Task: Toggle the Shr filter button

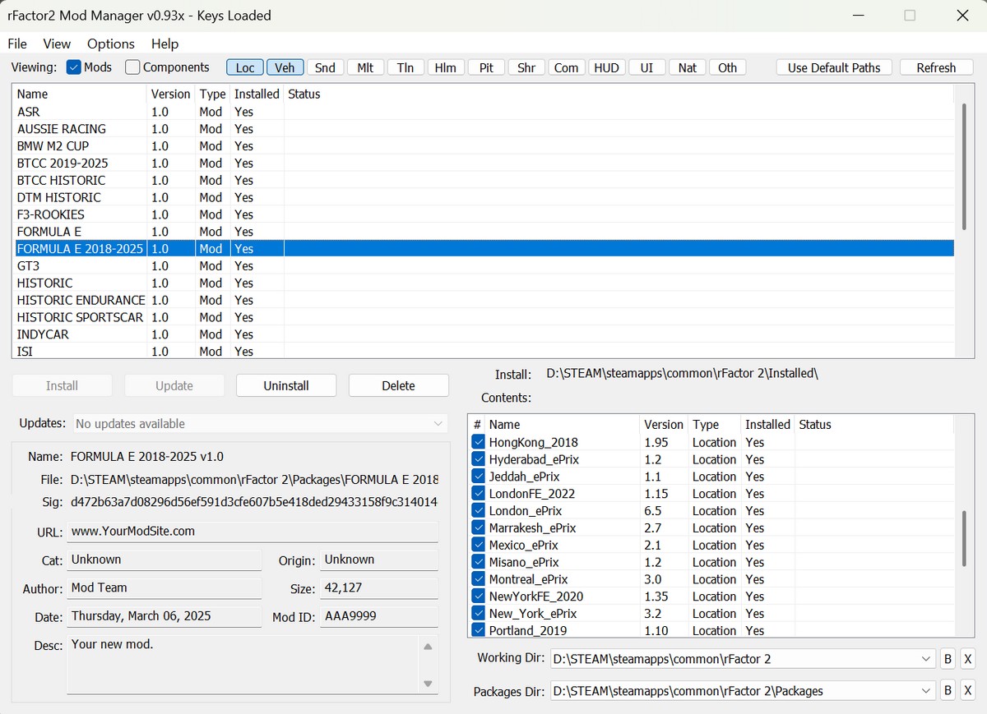Action: [x=526, y=67]
